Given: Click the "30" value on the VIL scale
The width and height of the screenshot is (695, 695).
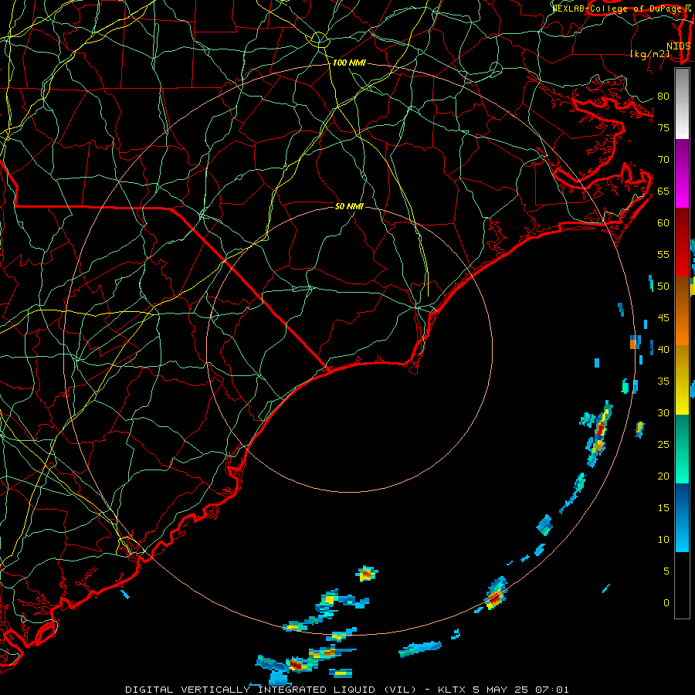Looking at the screenshot, I should (x=663, y=412).
